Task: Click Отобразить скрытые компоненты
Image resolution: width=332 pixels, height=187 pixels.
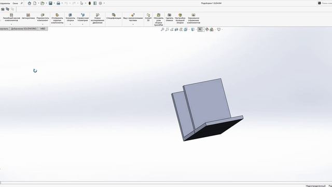Action: [x=57, y=19]
